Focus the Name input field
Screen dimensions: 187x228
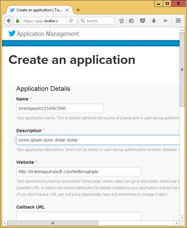60,108
